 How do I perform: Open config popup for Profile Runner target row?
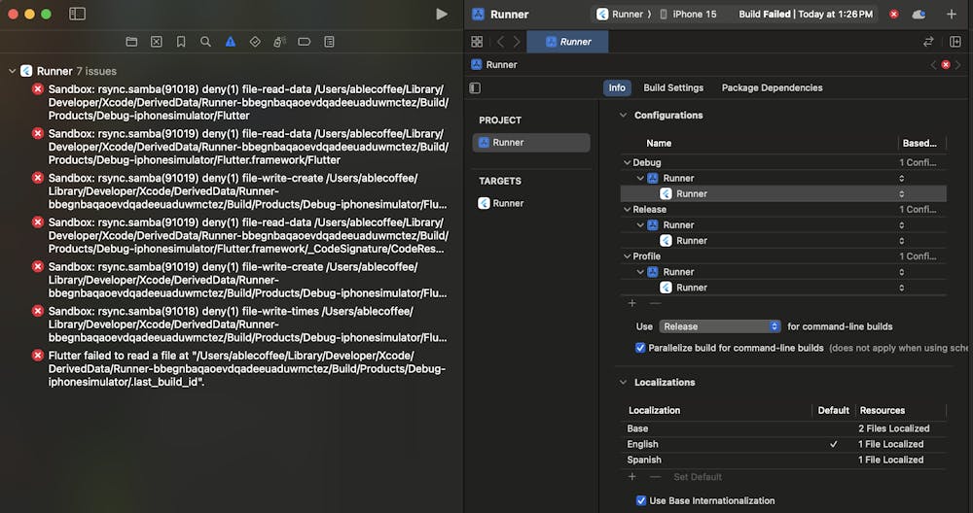click(902, 288)
